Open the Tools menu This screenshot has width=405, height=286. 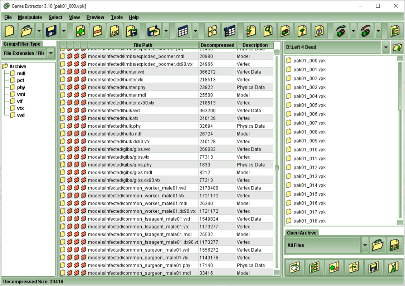point(116,17)
